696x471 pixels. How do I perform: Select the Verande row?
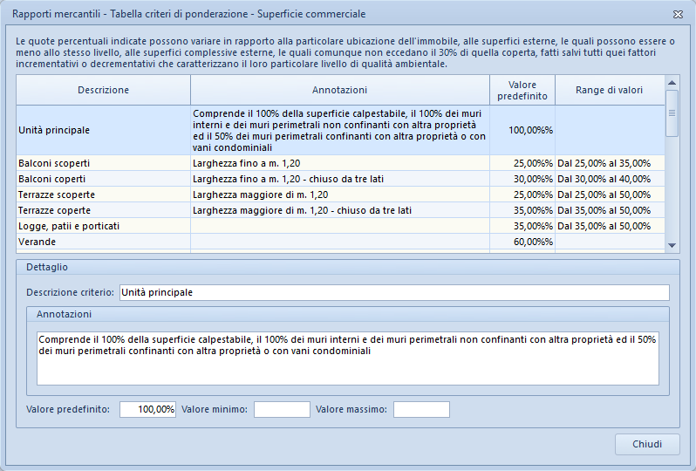click(340, 242)
